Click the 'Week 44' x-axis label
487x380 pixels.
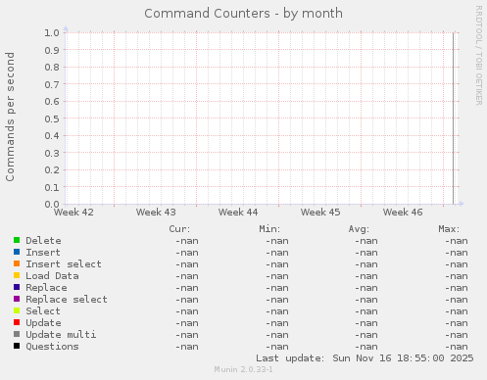tap(238, 213)
